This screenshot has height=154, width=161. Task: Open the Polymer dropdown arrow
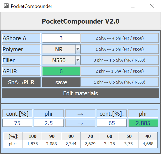pos(78,49)
